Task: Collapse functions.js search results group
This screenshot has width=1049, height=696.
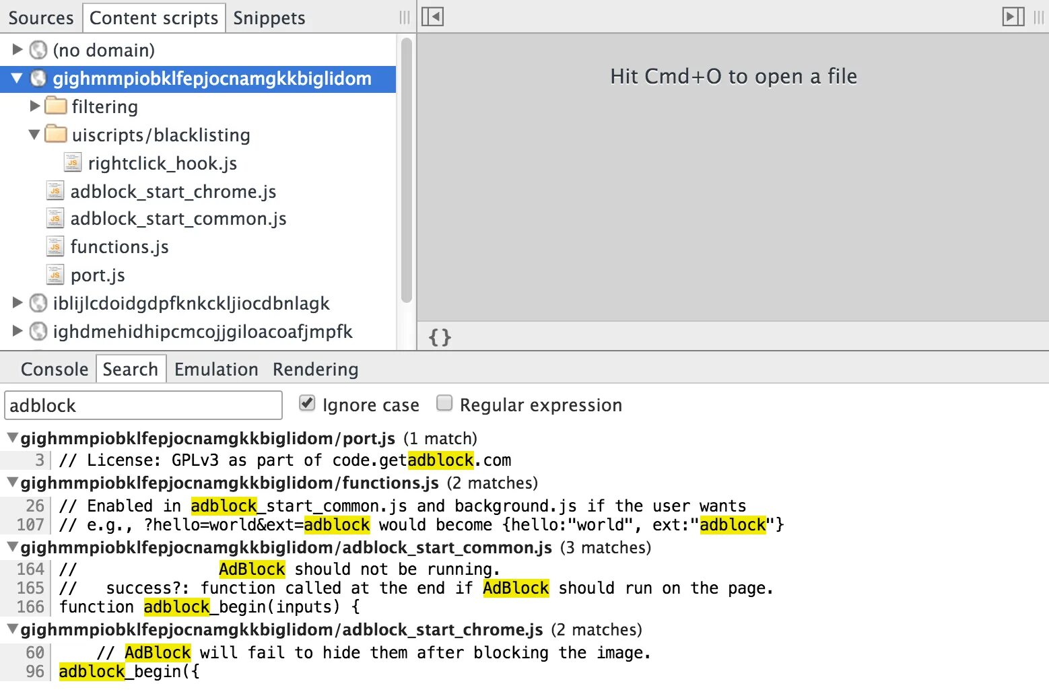Action: (x=12, y=482)
